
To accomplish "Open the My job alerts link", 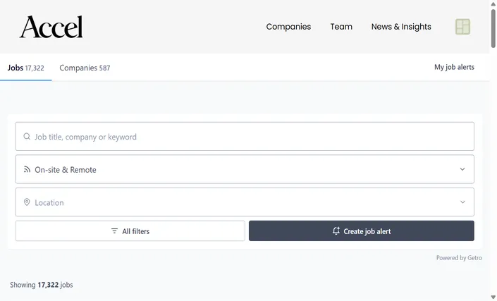I will (x=454, y=67).
